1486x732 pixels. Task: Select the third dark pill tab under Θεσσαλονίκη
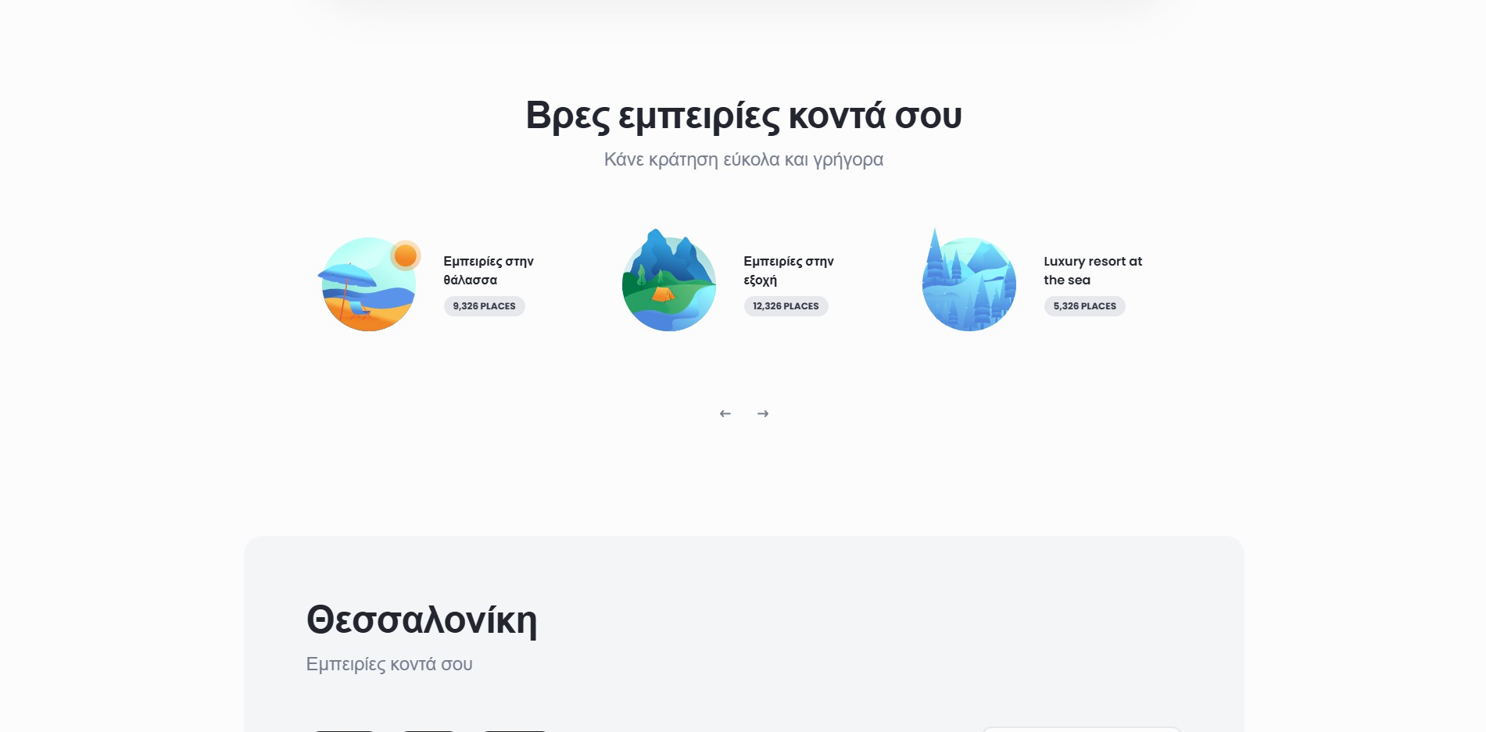[515, 730]
